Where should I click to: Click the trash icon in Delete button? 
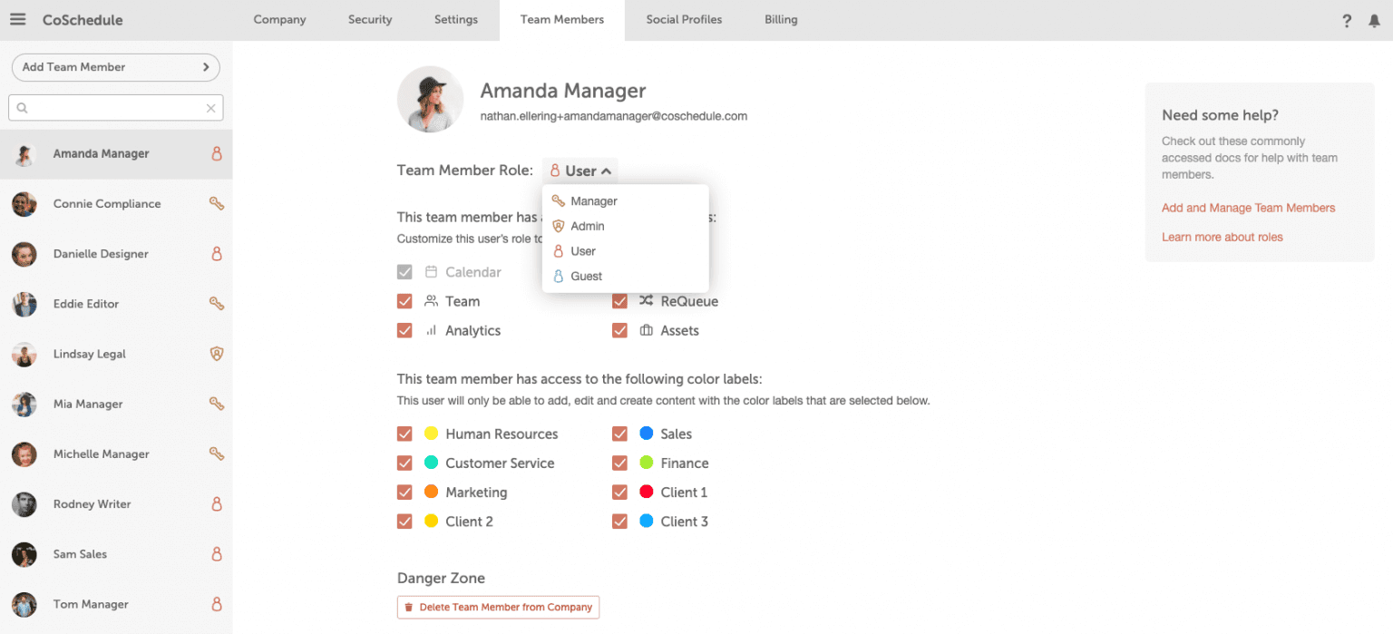[408, 608]
